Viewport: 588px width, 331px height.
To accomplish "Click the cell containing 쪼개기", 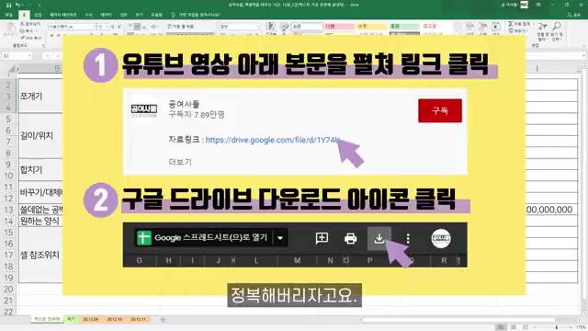I will click(x=40, y=96).
